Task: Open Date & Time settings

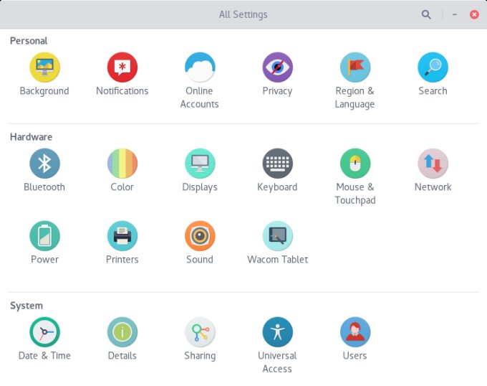Action: 44,333
